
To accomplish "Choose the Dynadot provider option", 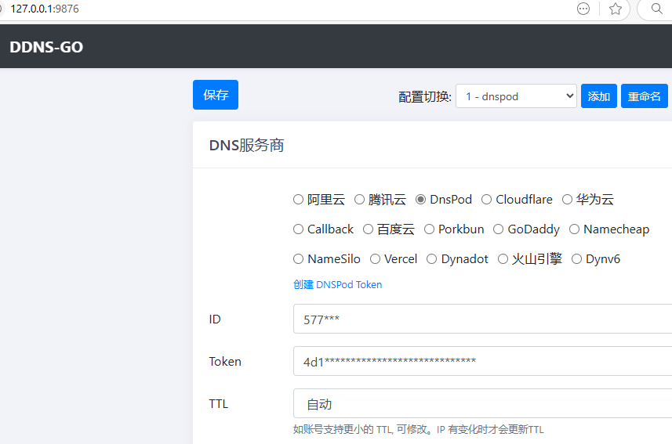I will click(x=431, y=259).
